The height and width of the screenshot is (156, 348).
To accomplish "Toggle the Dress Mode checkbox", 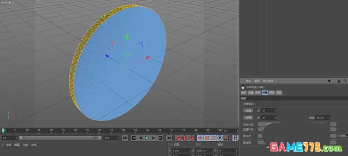I will [256, 103].
